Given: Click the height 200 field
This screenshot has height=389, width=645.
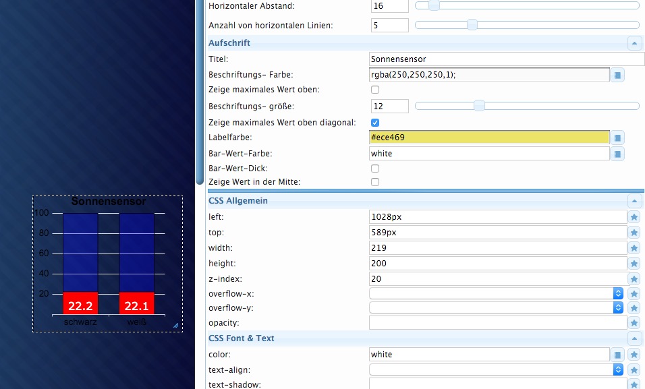Looking at the screenshot, I should (x=498, y=264).
